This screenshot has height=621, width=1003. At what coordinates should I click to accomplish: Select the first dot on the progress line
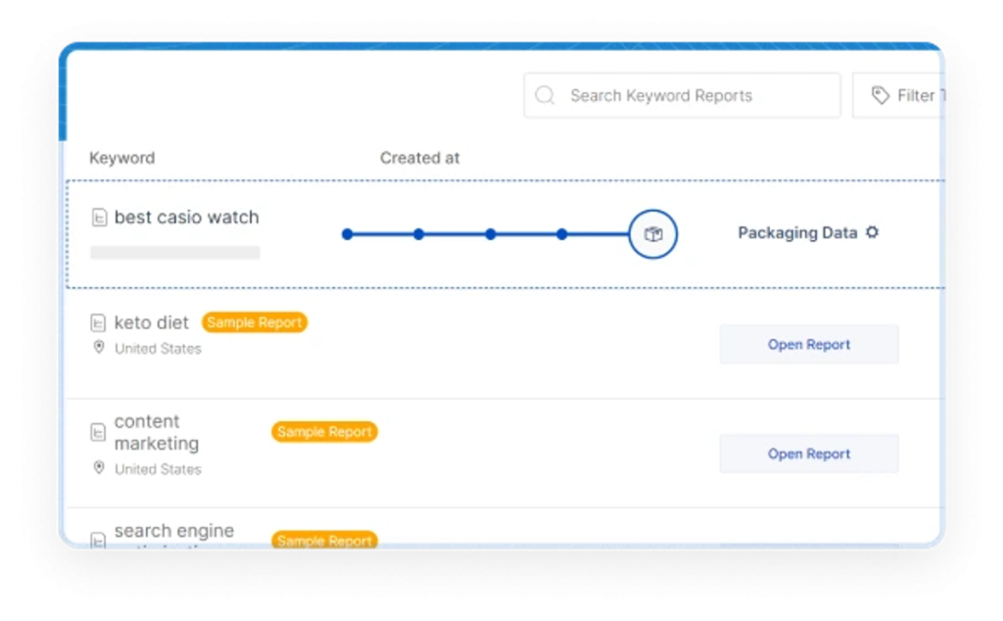click(x=347, y=234)
